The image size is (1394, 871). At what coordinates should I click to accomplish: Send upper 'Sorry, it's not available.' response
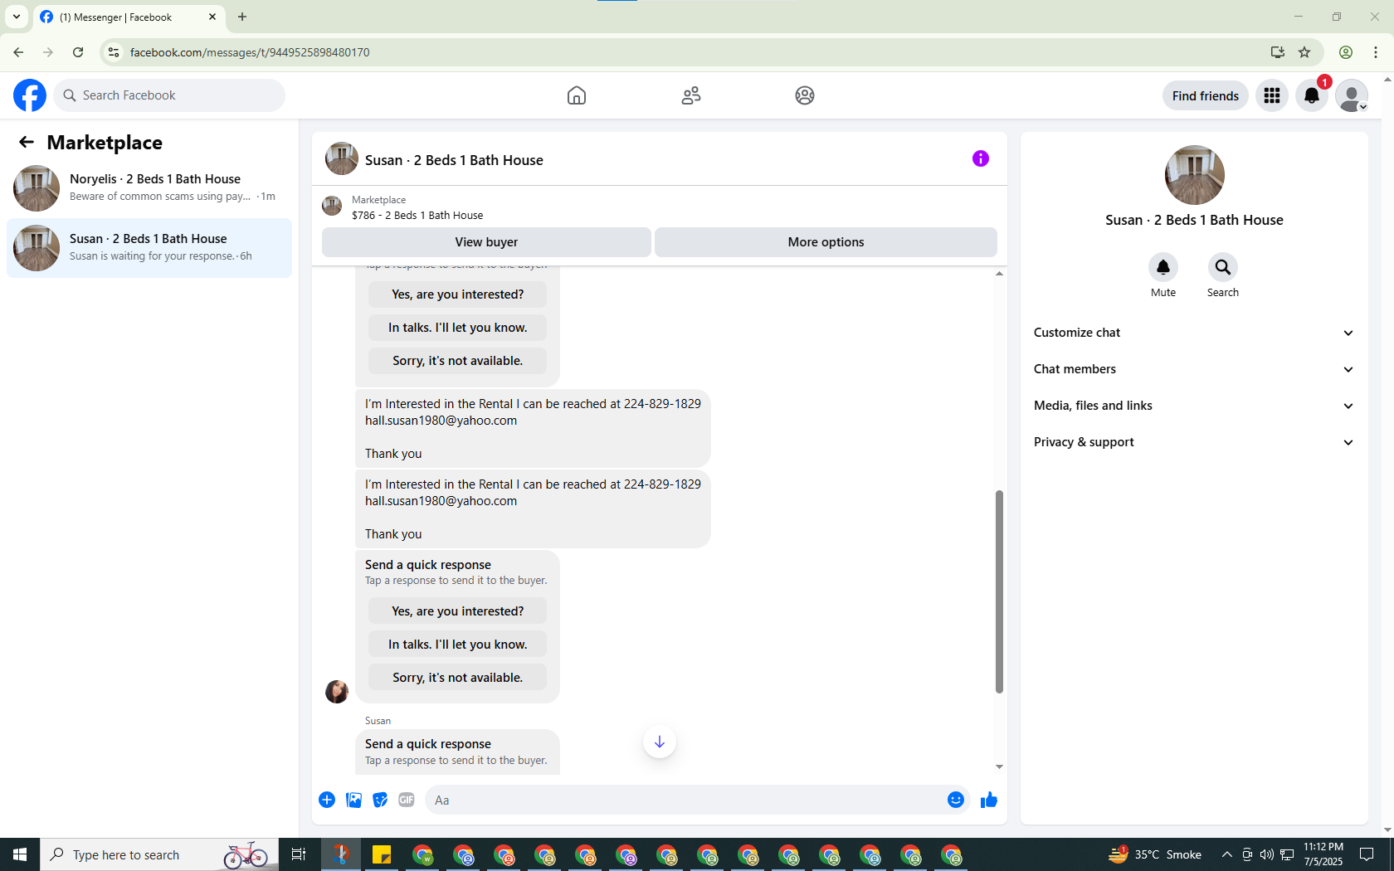pyautogui.click(x=458, y=361)
